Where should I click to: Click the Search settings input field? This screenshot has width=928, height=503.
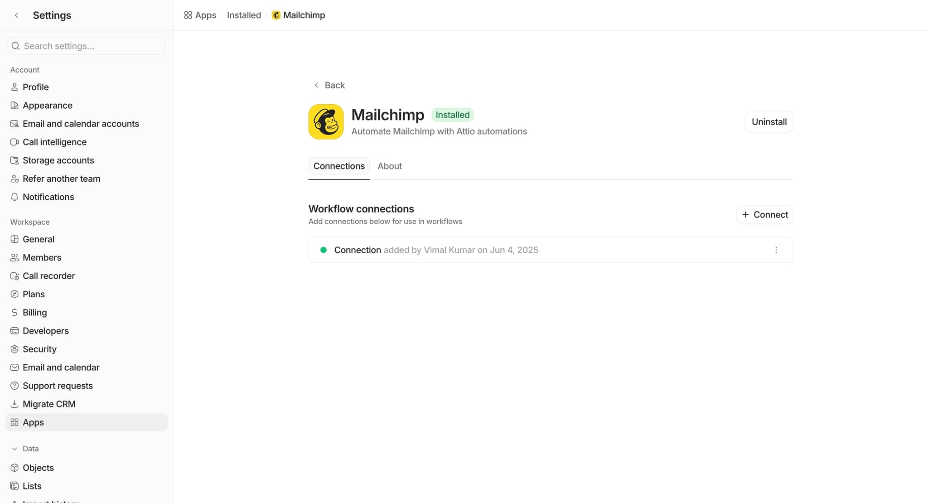[x=86, y=46]
